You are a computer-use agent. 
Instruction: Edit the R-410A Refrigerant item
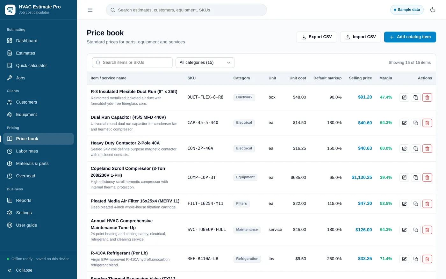coord(404,259)
